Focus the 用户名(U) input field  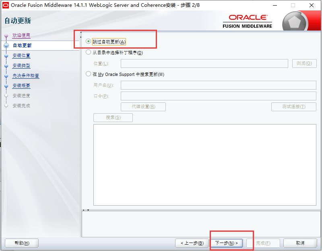click(x=219, y=85)
